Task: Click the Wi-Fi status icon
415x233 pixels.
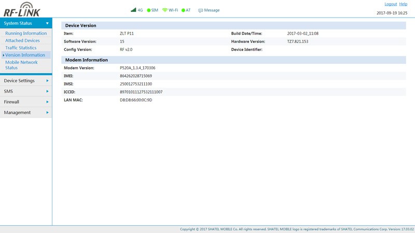Action: tap(165, 10)
